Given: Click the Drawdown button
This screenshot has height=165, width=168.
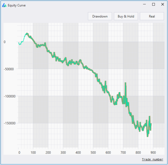Looking at the screenshot, I should (x=100, y=16).
